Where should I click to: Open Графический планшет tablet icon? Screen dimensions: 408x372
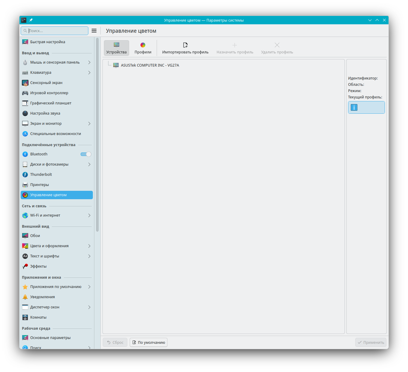pos(25,103)
